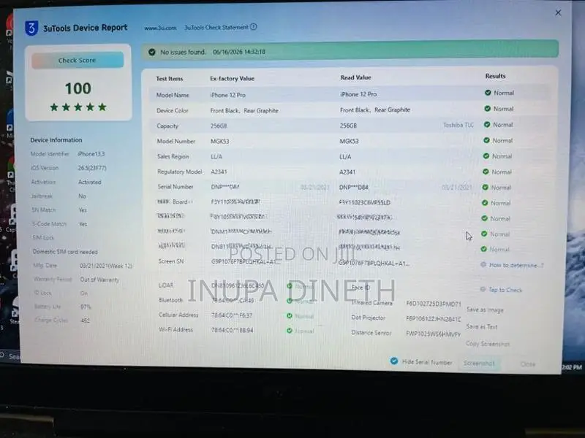The image size is (585, 438).
Task: Toggle the Hide Serial Number checkbox
Action: pyautogui.click(x=394, y=361)
